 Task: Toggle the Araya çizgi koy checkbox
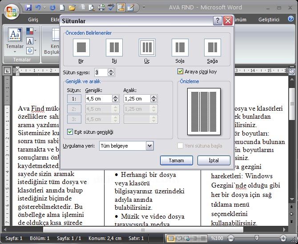(180, 72)
